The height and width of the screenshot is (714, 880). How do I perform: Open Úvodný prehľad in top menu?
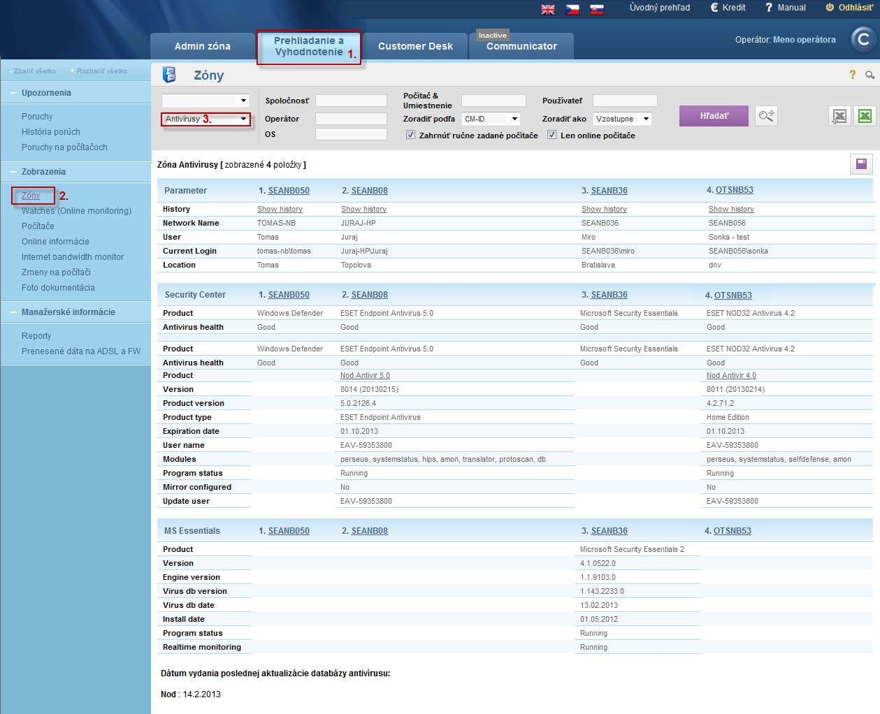pos(660,8)
